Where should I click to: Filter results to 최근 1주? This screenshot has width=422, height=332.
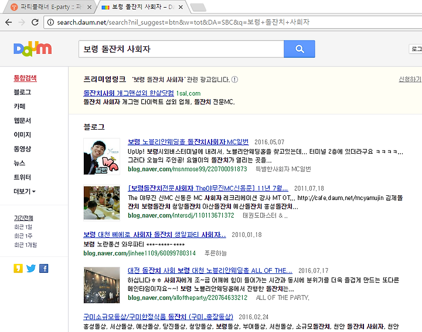[23, 236]
